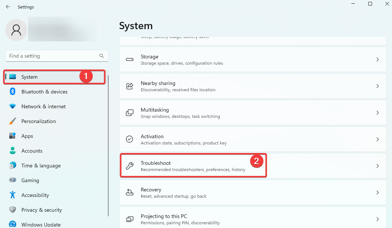Click the Bluetooth icon in sidebar

click(x=13, y=91)
